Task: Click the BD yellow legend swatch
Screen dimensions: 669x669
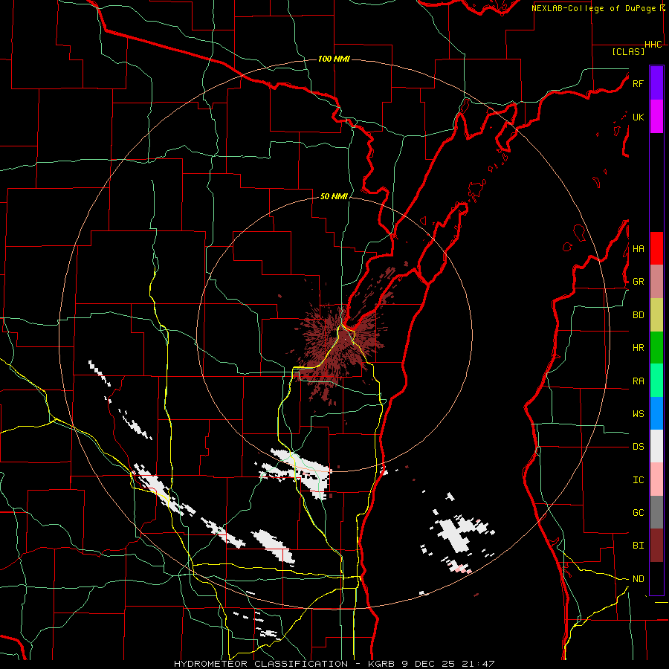Action: point(656,315)
